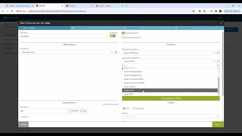Click the search magnifier in profile dropdown
Screen dimensions: 242x136
pos(218,66)
